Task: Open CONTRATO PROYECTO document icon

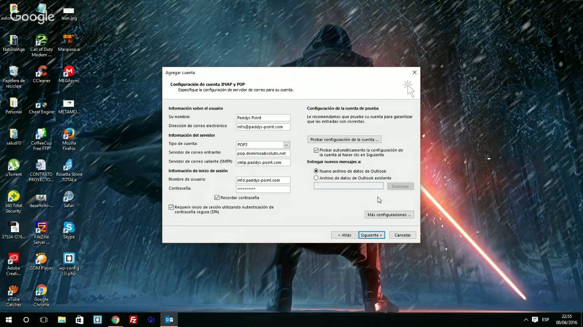Action: click(x=41, y=171)
